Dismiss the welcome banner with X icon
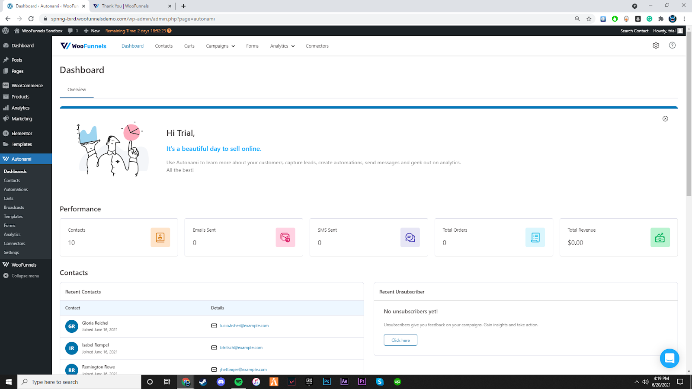The image size is (692, 389). [x=665, y=118]
